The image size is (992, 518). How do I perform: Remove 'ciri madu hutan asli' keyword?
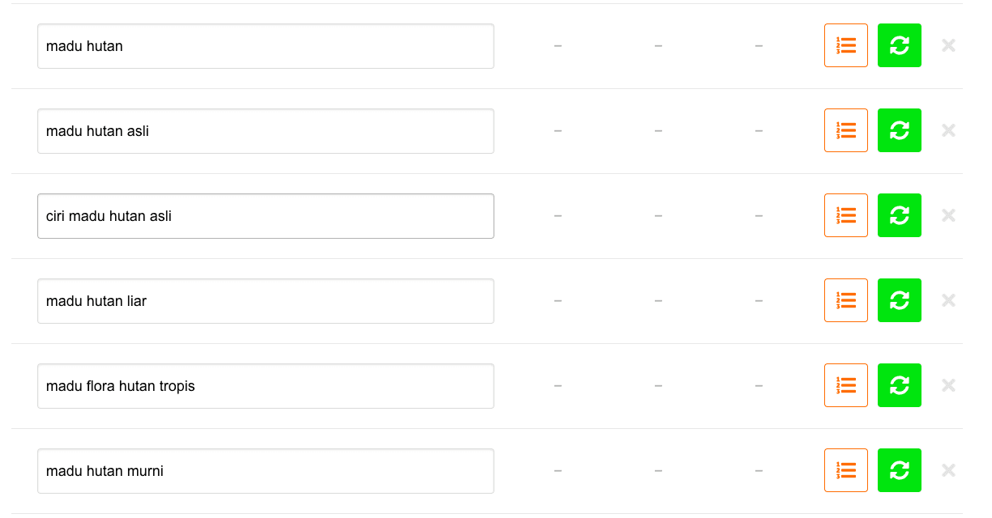[x=948, y=215]
